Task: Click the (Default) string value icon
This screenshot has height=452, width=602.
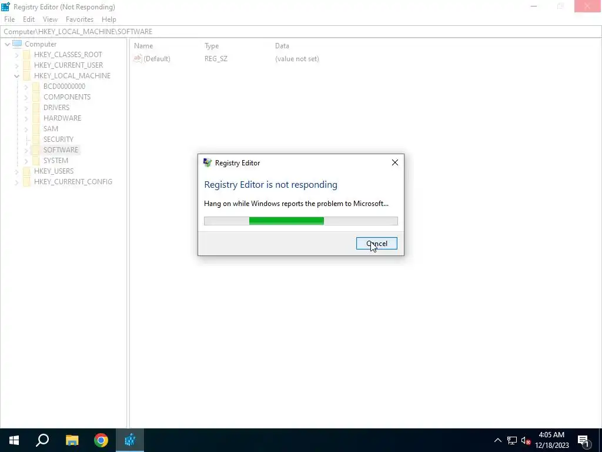Action: [138, 58]
